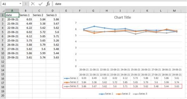Select row 20 header
This screenshot has width=187, height=99.
(3, 96)
